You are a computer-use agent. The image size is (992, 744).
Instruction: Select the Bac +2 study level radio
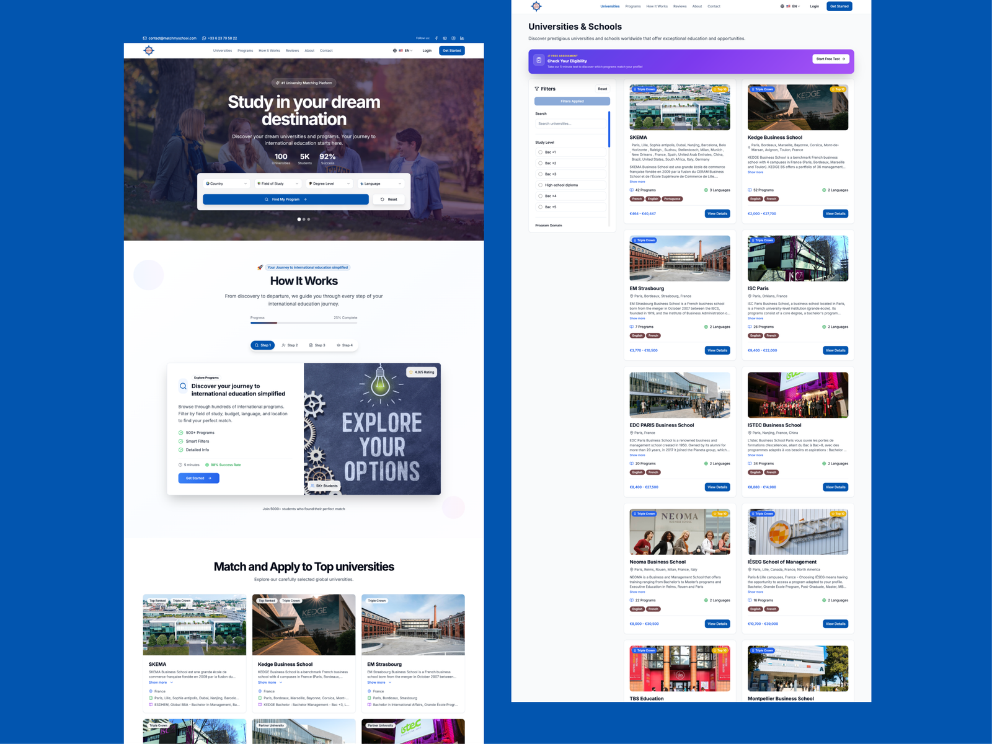[540, 163]
